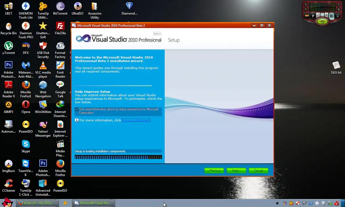The width and height of the screenshot is (345, 207).
Task: Click the red shield tray icon
Action: [x=298, y=203]
